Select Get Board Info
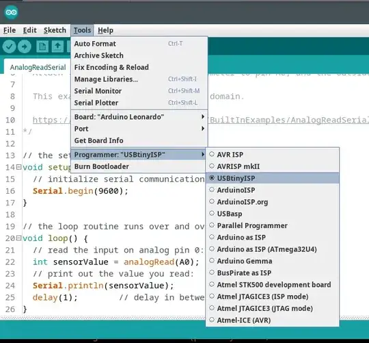 point(139,140)
